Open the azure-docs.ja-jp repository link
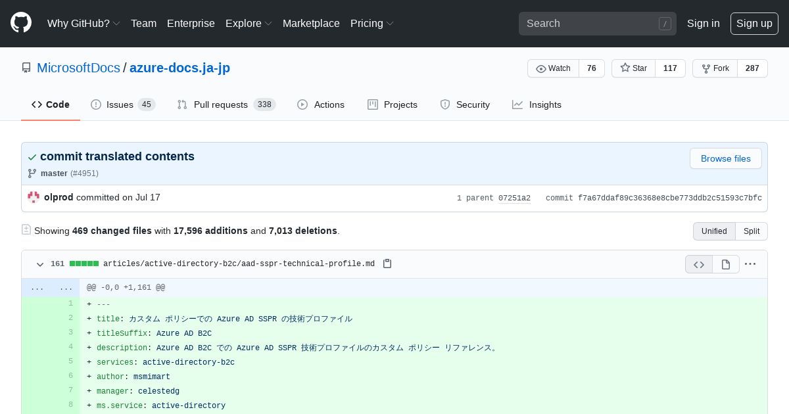The width and height of the screenshot is (789, 414). point(179,68)
